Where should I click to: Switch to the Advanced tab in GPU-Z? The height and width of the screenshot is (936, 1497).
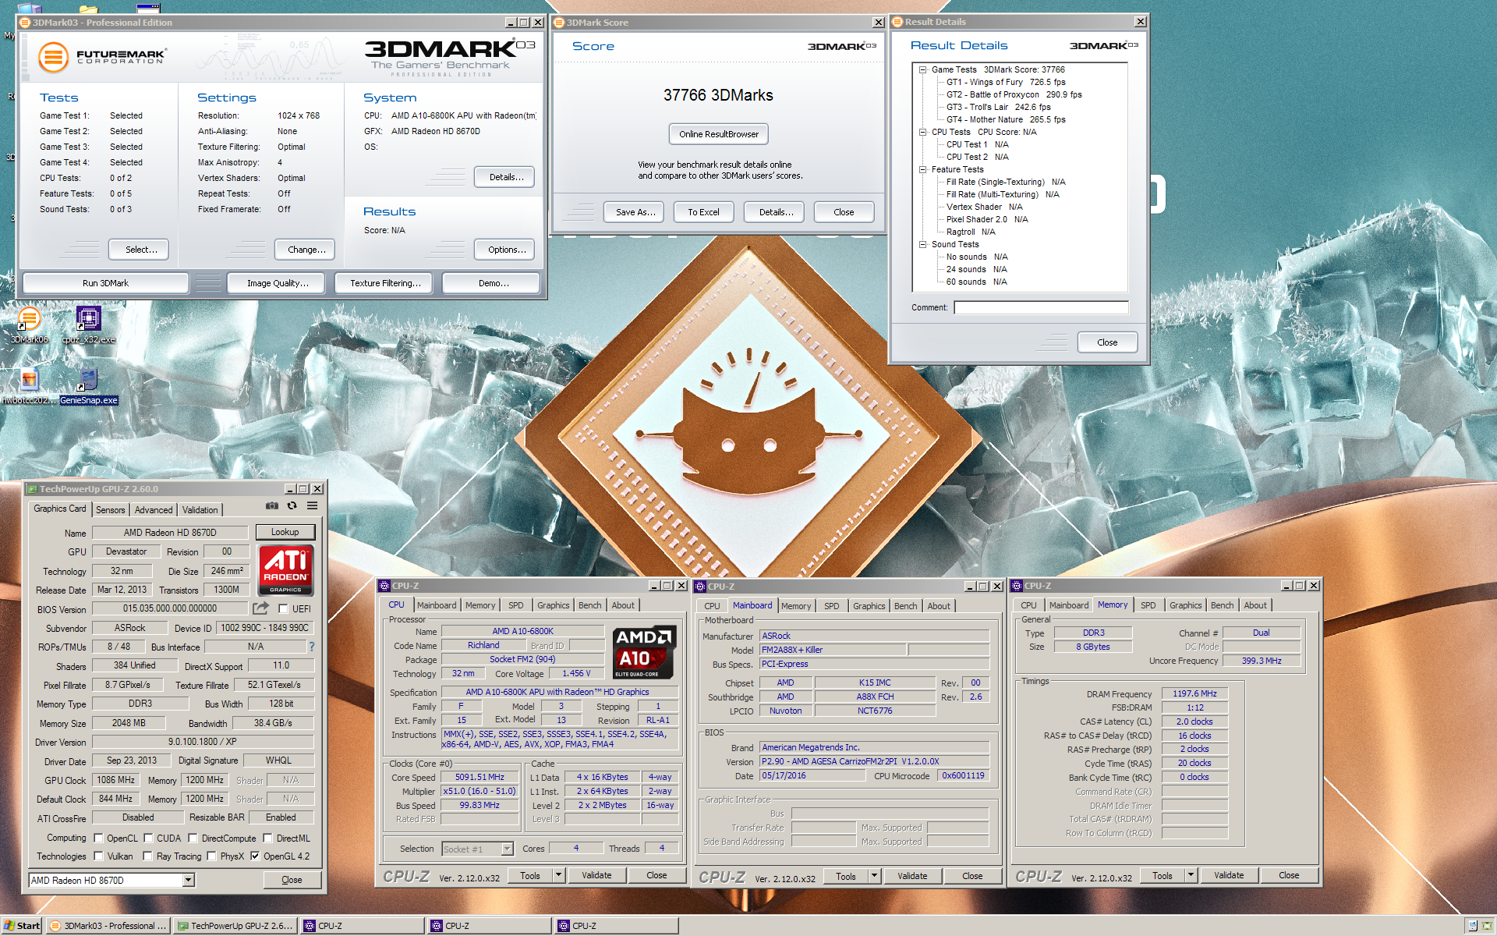click(x=154, y=510)
